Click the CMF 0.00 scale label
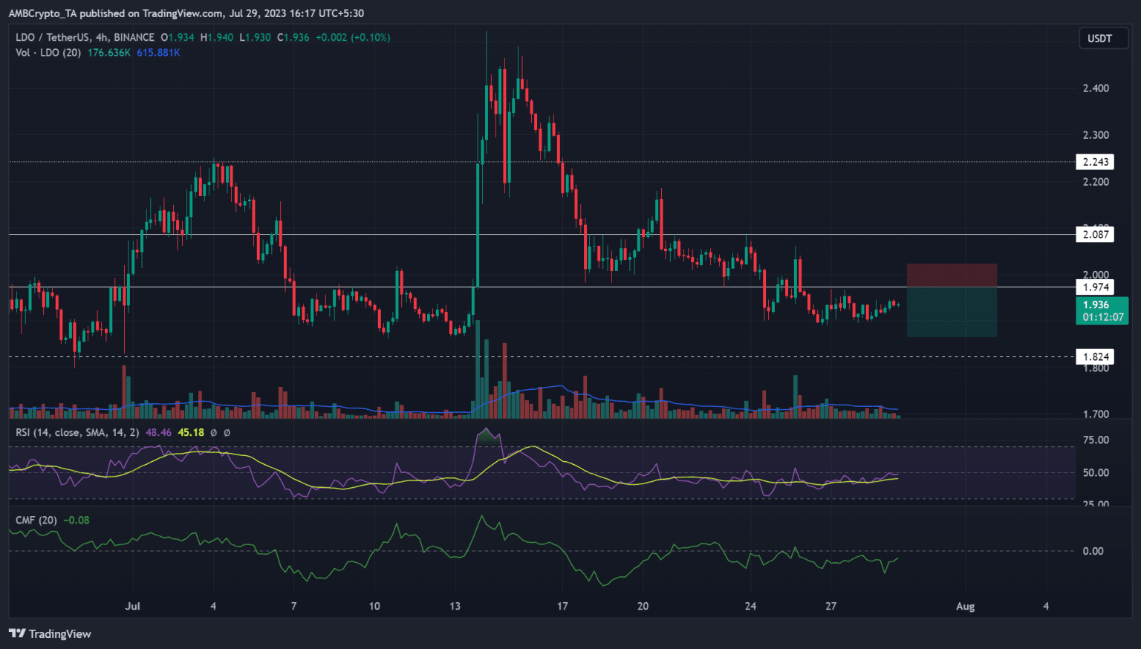Viewport: 1141px width, 649px height. pos(1093,551)
